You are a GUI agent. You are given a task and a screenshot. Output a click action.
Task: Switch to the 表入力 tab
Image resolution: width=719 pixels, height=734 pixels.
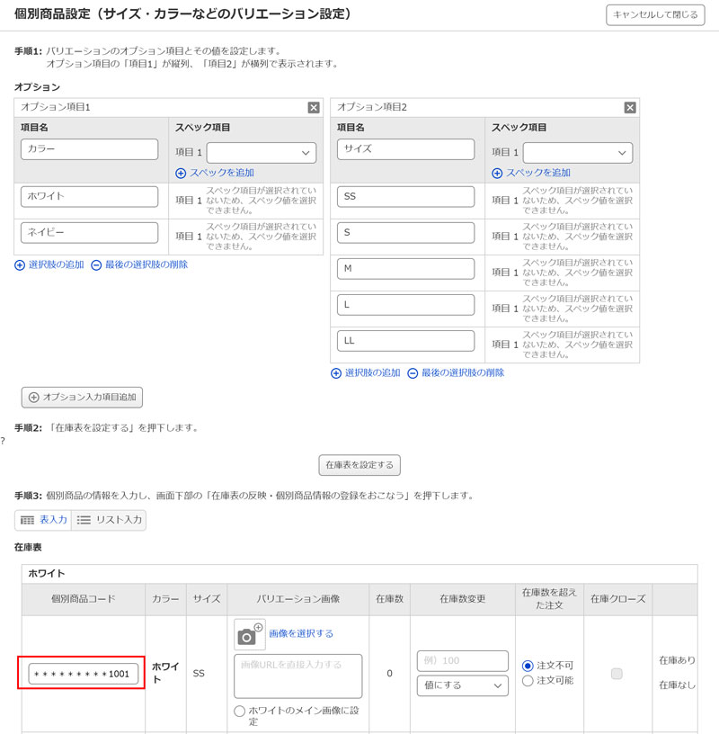click(x=44, y=520)
